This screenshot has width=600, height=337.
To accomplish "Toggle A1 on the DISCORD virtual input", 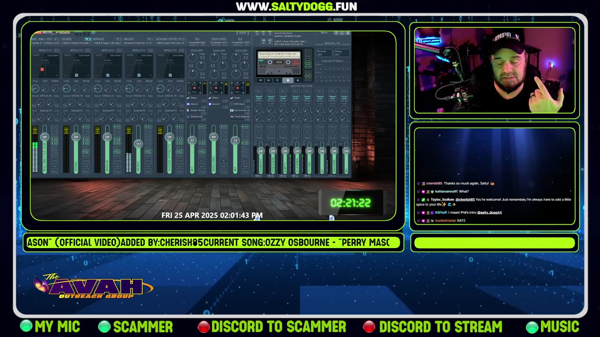I will click(x=224, y=126).
